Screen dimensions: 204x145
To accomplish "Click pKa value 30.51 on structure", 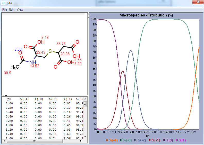I will (x=8, y=73).
